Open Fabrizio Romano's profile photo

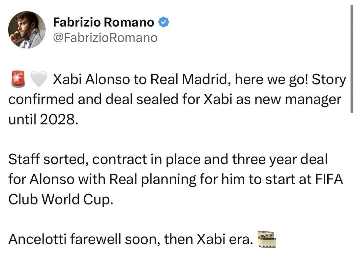(x=27, y=30)
